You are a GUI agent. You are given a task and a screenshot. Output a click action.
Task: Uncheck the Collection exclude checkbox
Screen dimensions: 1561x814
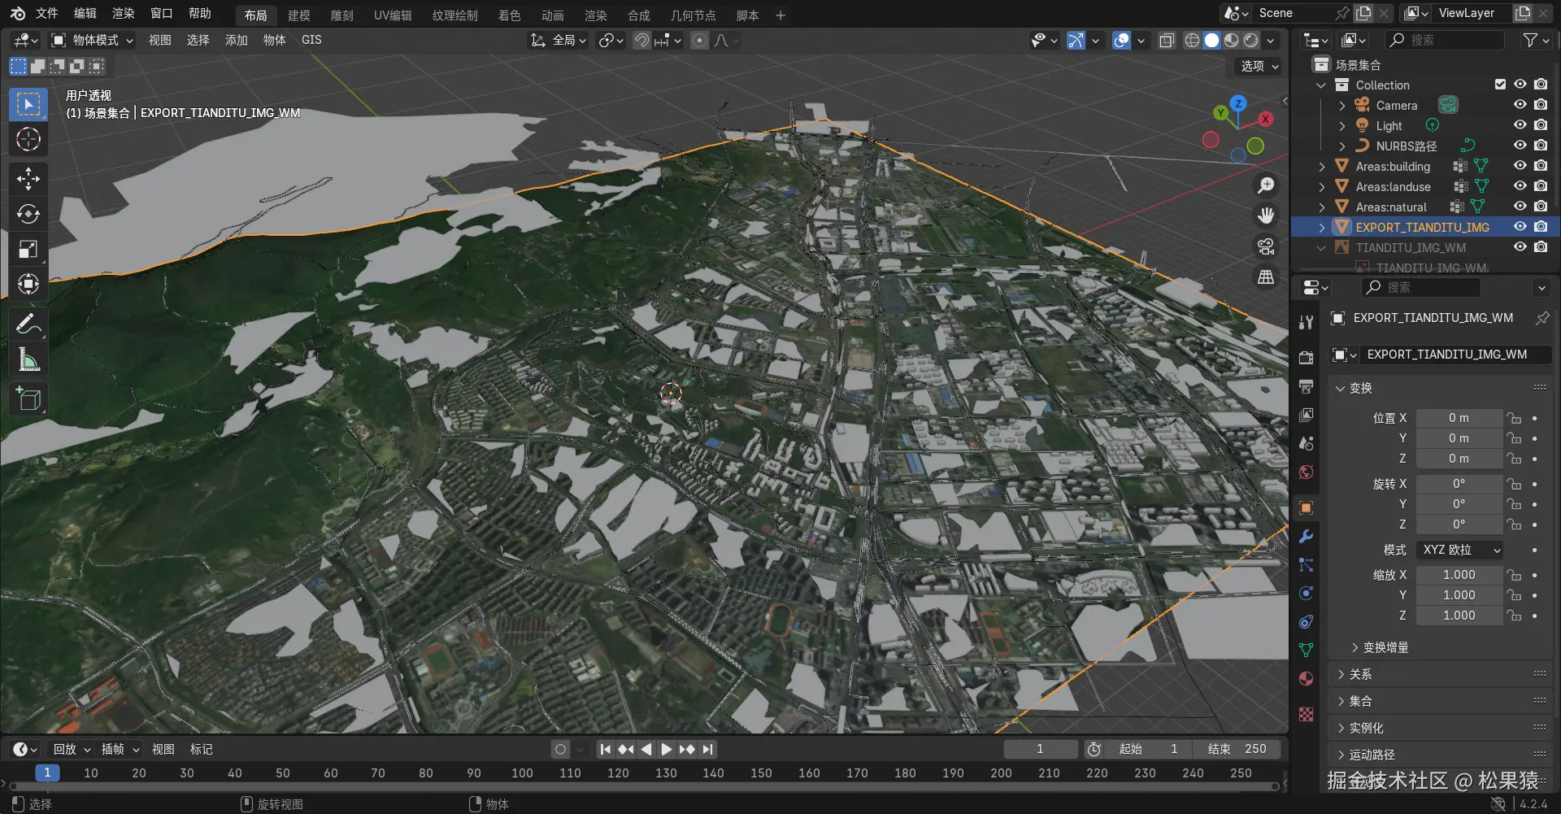(x=1500, y=85)
